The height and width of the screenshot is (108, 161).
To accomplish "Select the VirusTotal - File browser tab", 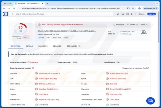I will click(29, 3).
